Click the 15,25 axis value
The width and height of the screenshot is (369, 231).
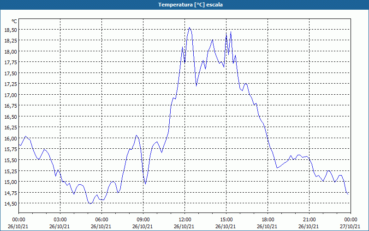pyautogui.click(x=11, y=171)
